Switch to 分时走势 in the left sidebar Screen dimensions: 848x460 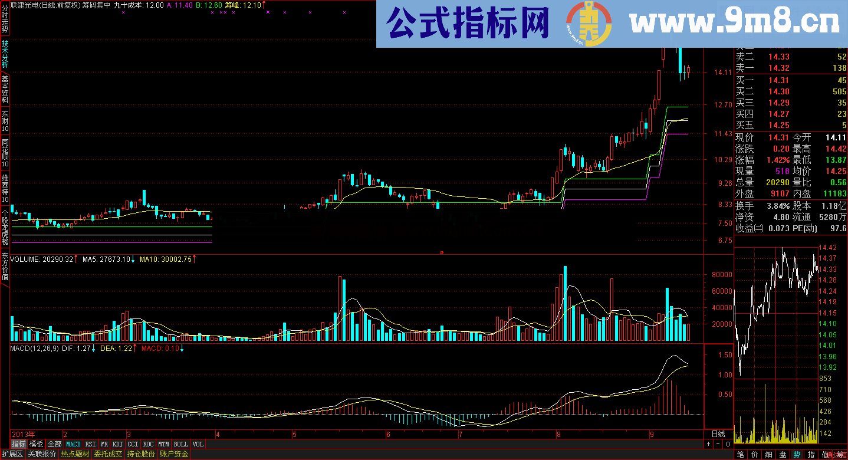(4, 18)
